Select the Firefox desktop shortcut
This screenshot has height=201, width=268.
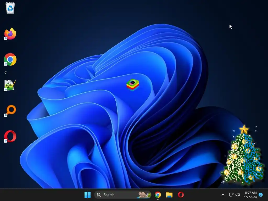coord(10,34)
